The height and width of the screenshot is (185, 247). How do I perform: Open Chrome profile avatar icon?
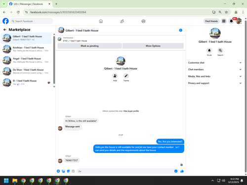click(236, 12)
